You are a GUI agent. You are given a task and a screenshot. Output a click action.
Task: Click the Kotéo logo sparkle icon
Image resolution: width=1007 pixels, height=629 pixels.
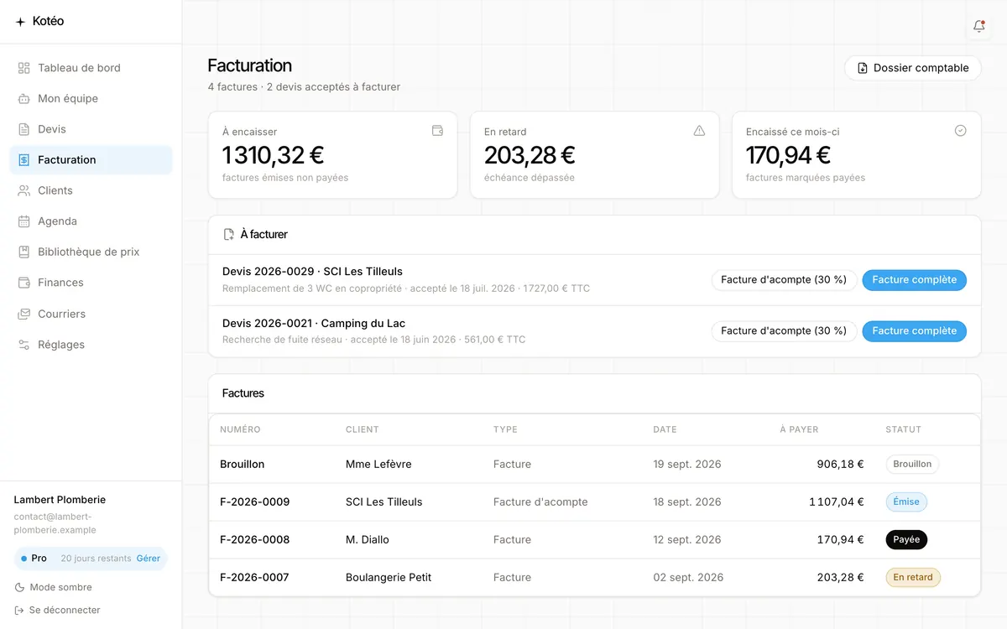click(21, 22)
